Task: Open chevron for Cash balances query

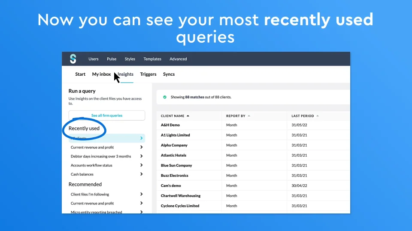Action: [x=141, y=174]
